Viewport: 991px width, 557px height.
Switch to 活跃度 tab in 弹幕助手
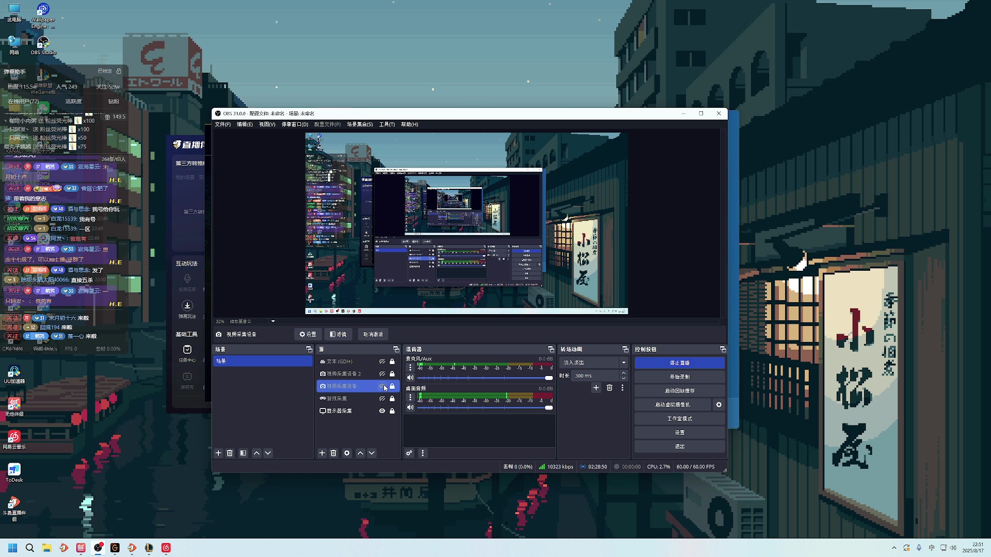(x=73, y=102)
